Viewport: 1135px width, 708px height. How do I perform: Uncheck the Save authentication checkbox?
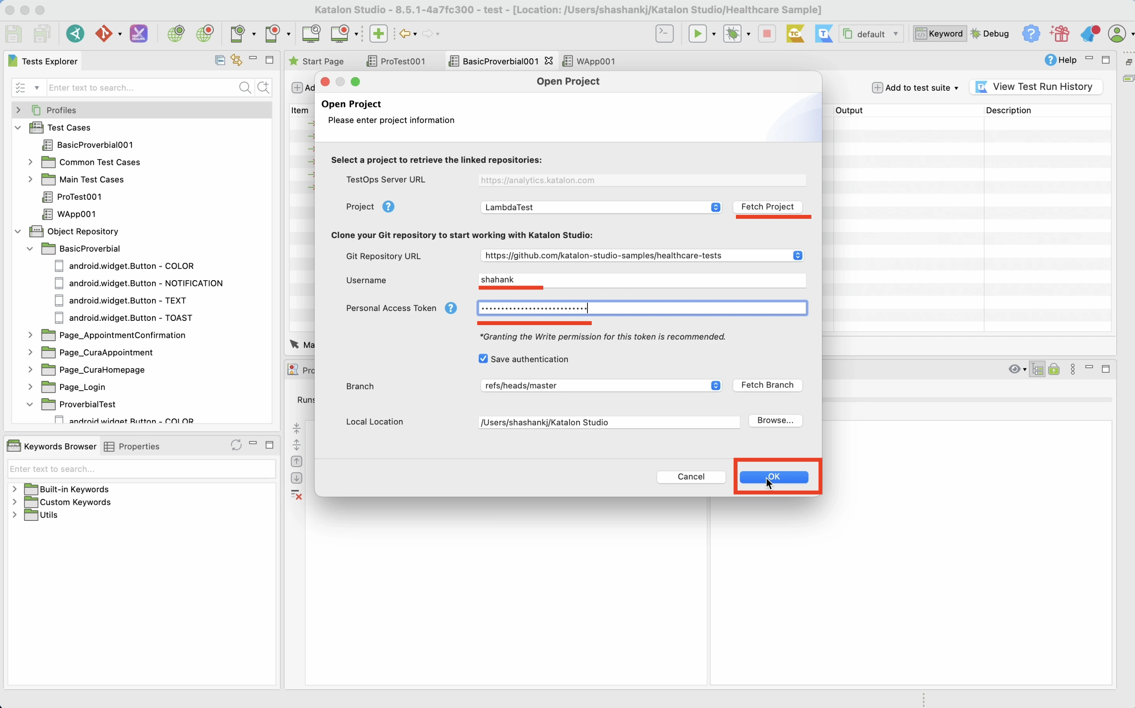[x=483, y=359]
